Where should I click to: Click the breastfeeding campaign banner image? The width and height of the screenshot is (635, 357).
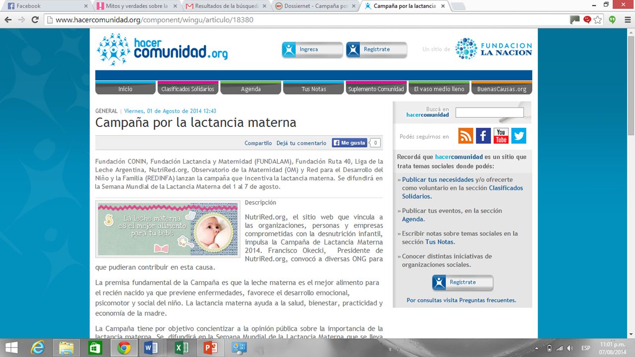(168, 229)
